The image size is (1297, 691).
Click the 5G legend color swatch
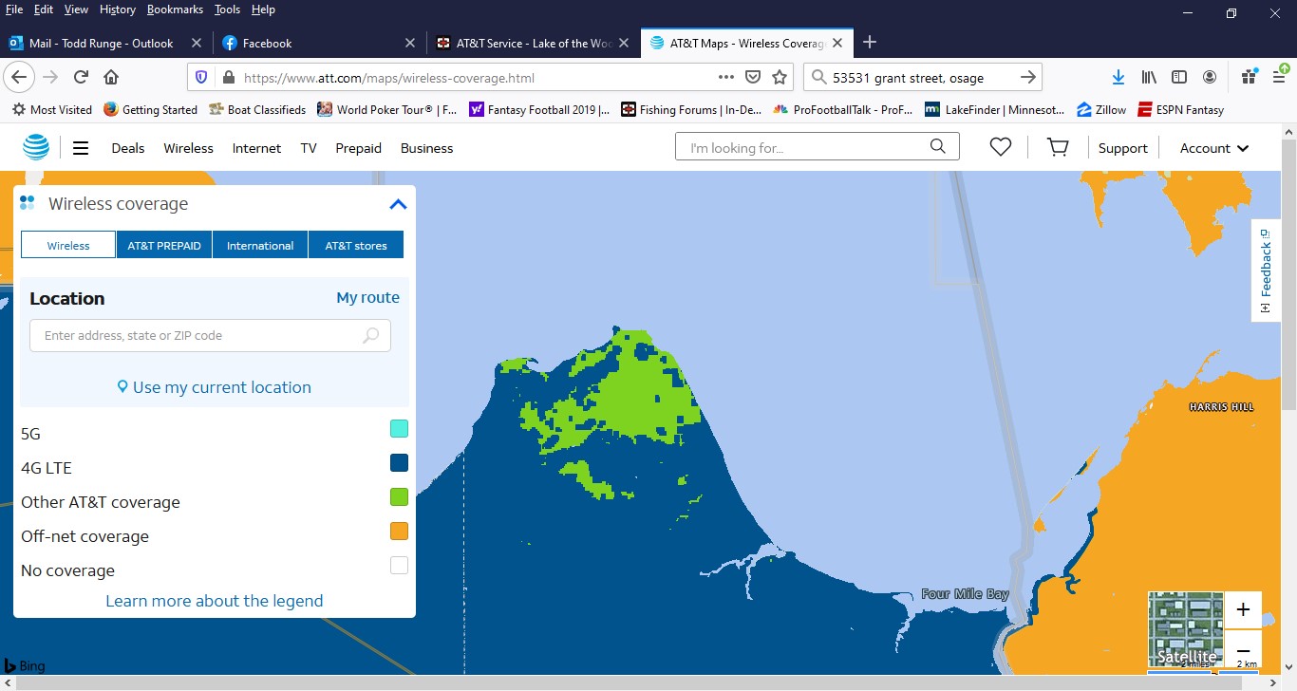pyautogui.click(x=399, y=429)
